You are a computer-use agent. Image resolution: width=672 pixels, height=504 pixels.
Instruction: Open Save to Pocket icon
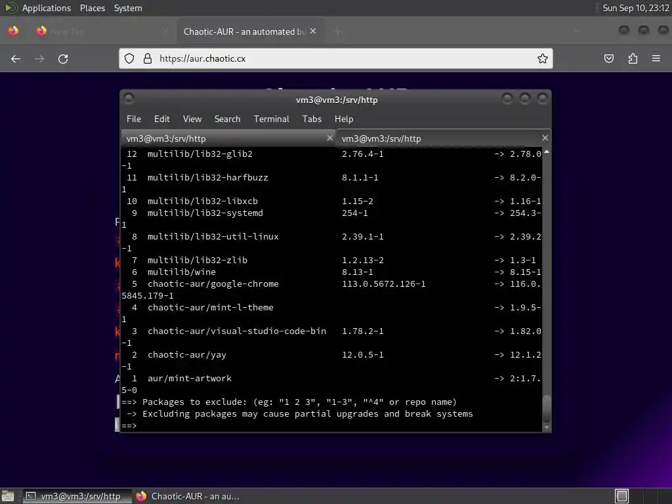point(609,58)
